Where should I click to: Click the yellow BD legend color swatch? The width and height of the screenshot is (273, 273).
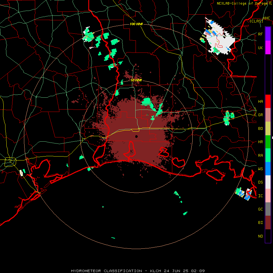click(x=268, y=129)
